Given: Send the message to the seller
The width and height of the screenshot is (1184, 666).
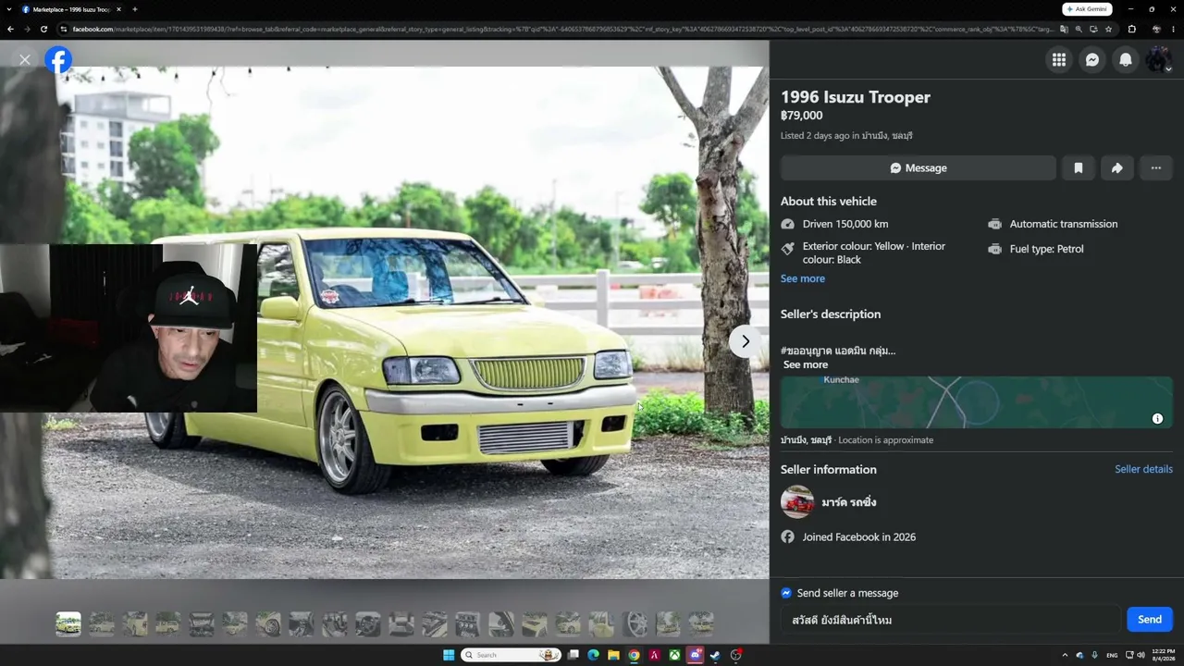Looking at the screenshot, I should coord(1150,620).
